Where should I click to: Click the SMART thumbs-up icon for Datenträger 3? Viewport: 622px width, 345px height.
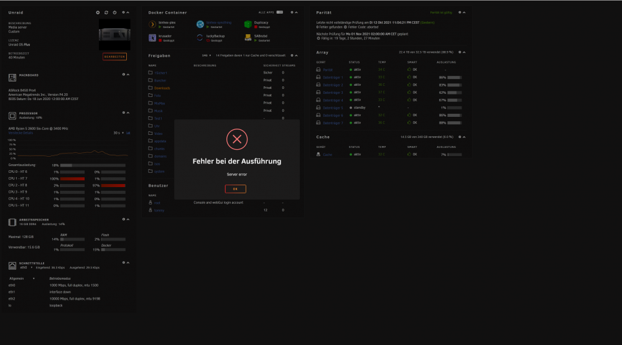409,93
